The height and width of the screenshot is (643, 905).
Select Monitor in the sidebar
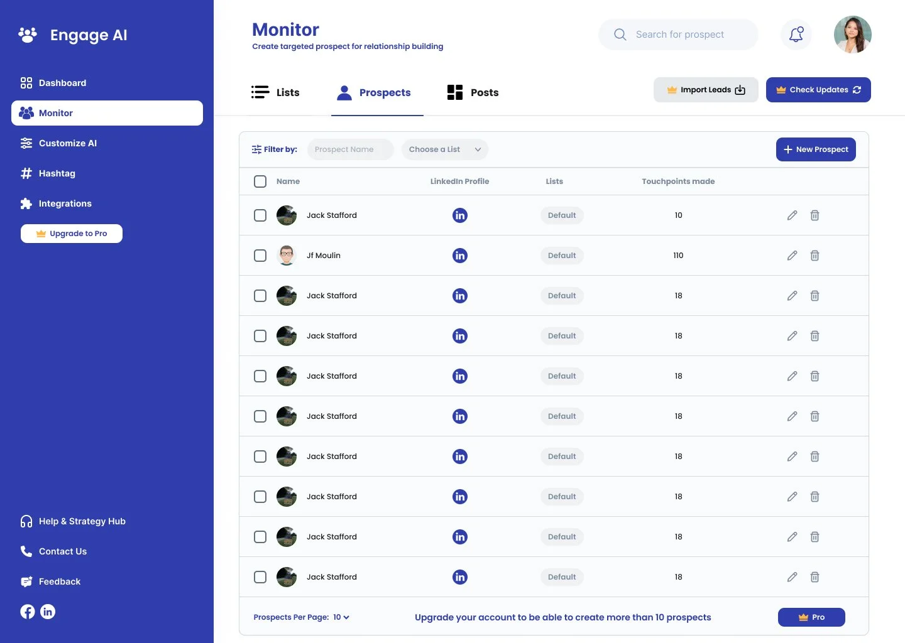[107, 113]
